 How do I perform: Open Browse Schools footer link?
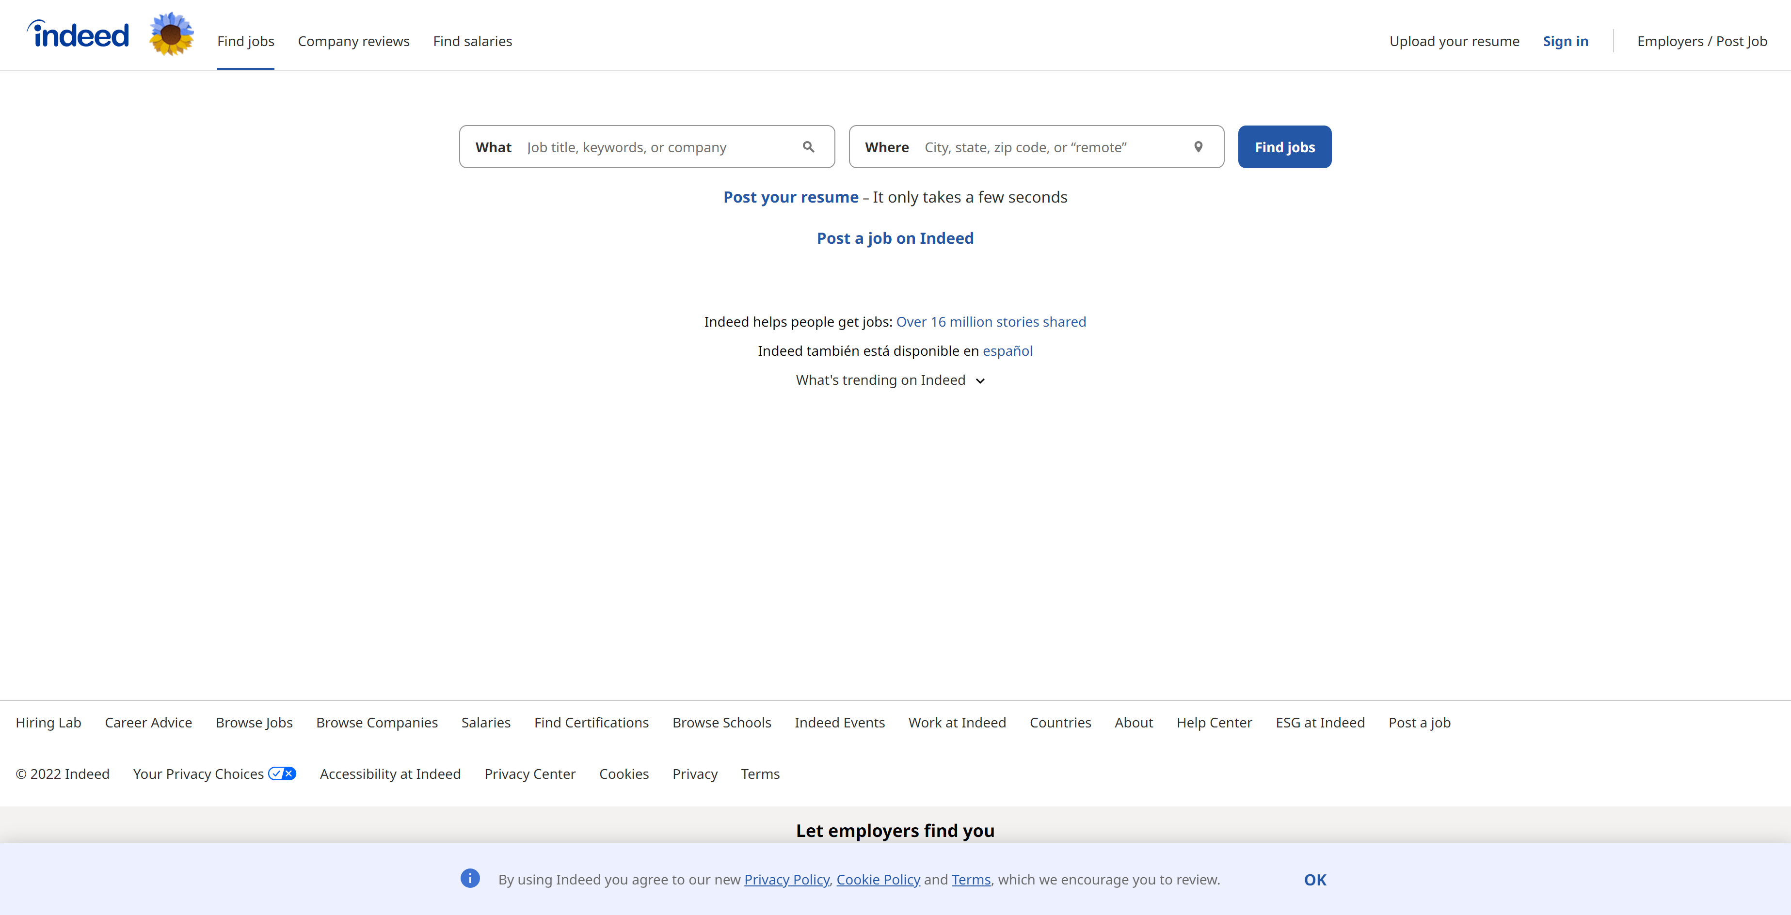click(x=721, y=723)
